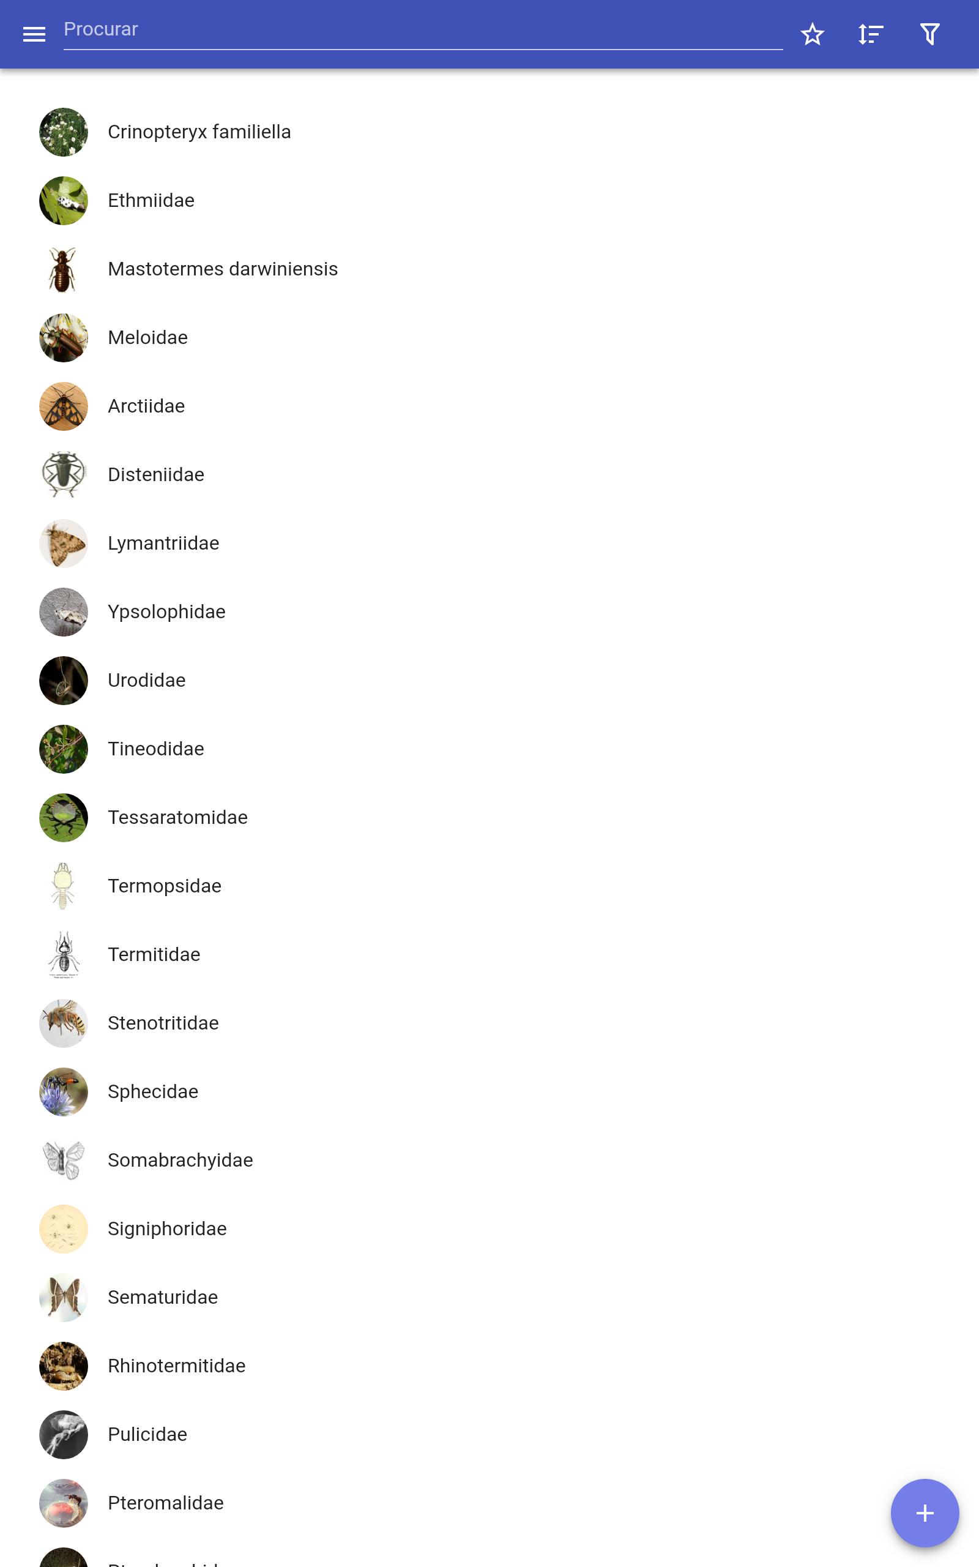Click the Procurar search field
The height and width of the screenshot is (1567, 979).
click(423, 31)
